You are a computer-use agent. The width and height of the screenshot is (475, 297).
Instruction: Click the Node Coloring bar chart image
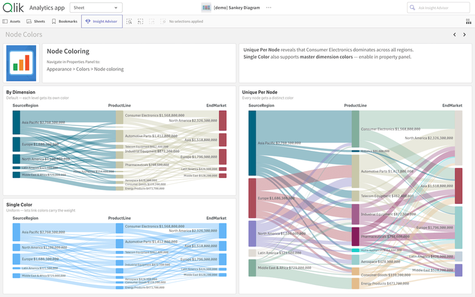click(x=21, y=63)
